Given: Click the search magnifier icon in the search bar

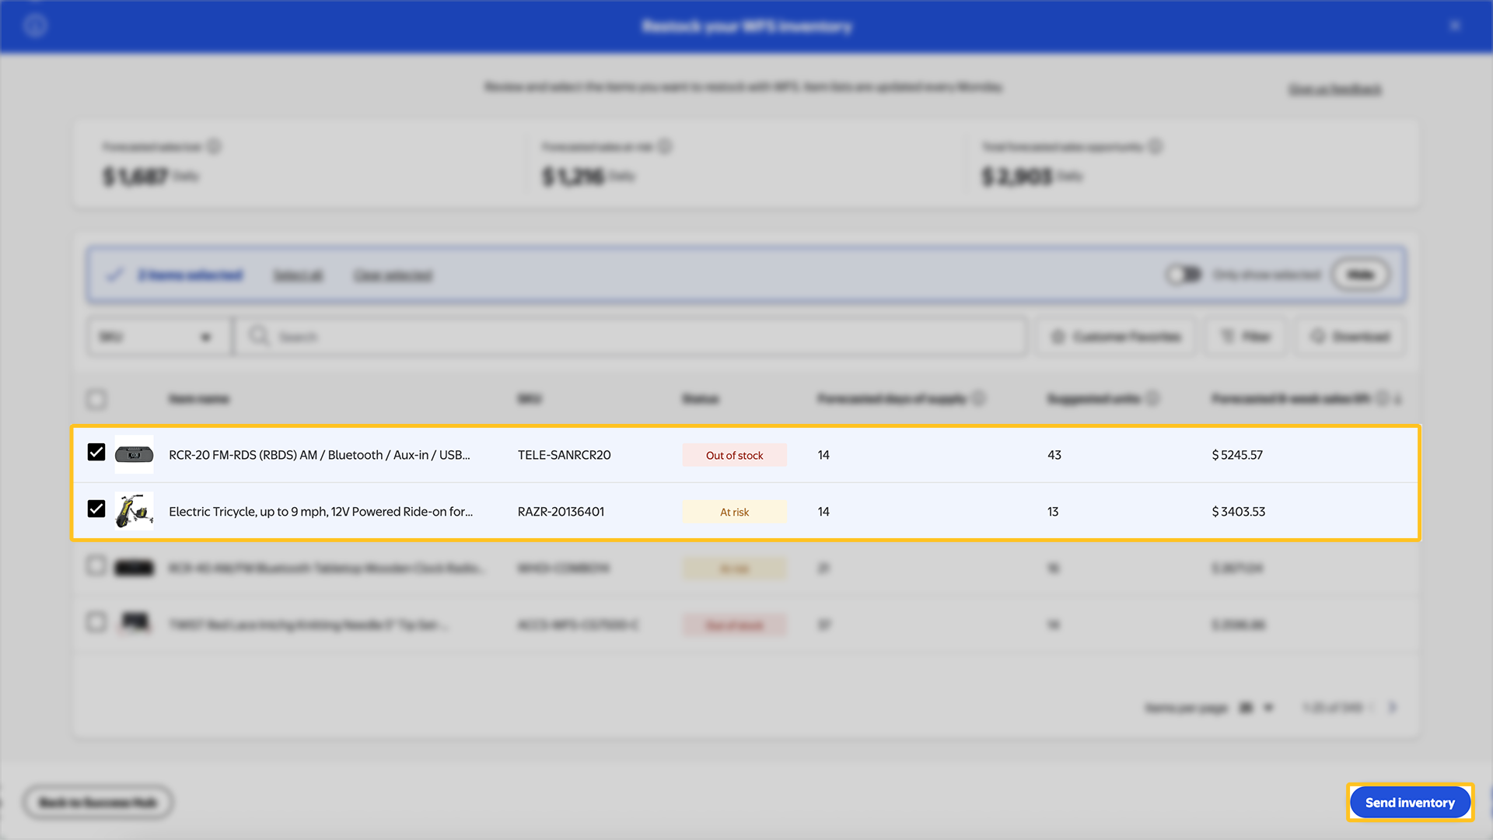Looking at the screenshot, I should 258,336.
